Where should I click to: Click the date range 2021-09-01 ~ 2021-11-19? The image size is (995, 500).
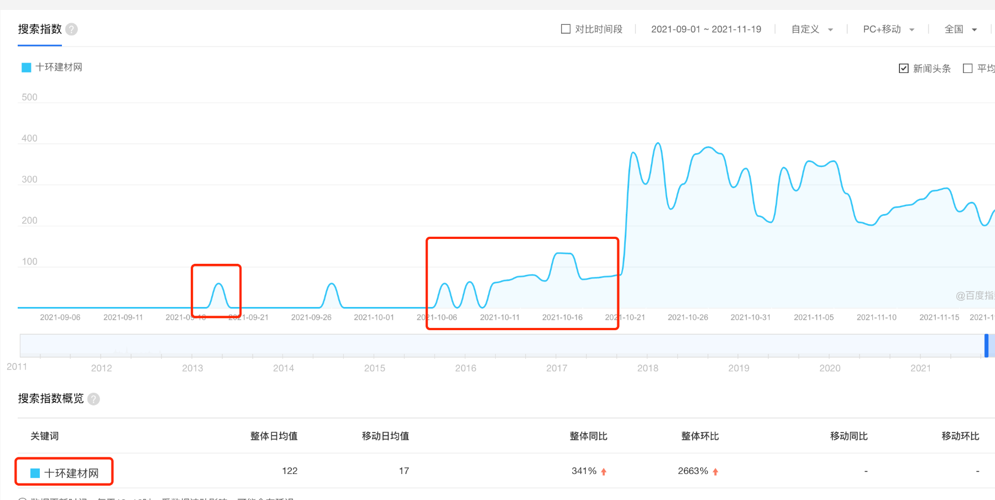(x=706, y=29)
